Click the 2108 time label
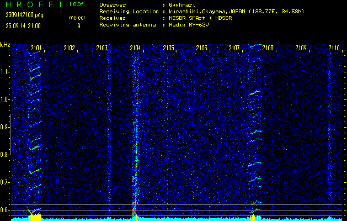 click(268, 48)
